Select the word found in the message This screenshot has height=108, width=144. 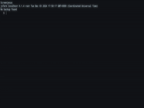click(x=14, y=9)
